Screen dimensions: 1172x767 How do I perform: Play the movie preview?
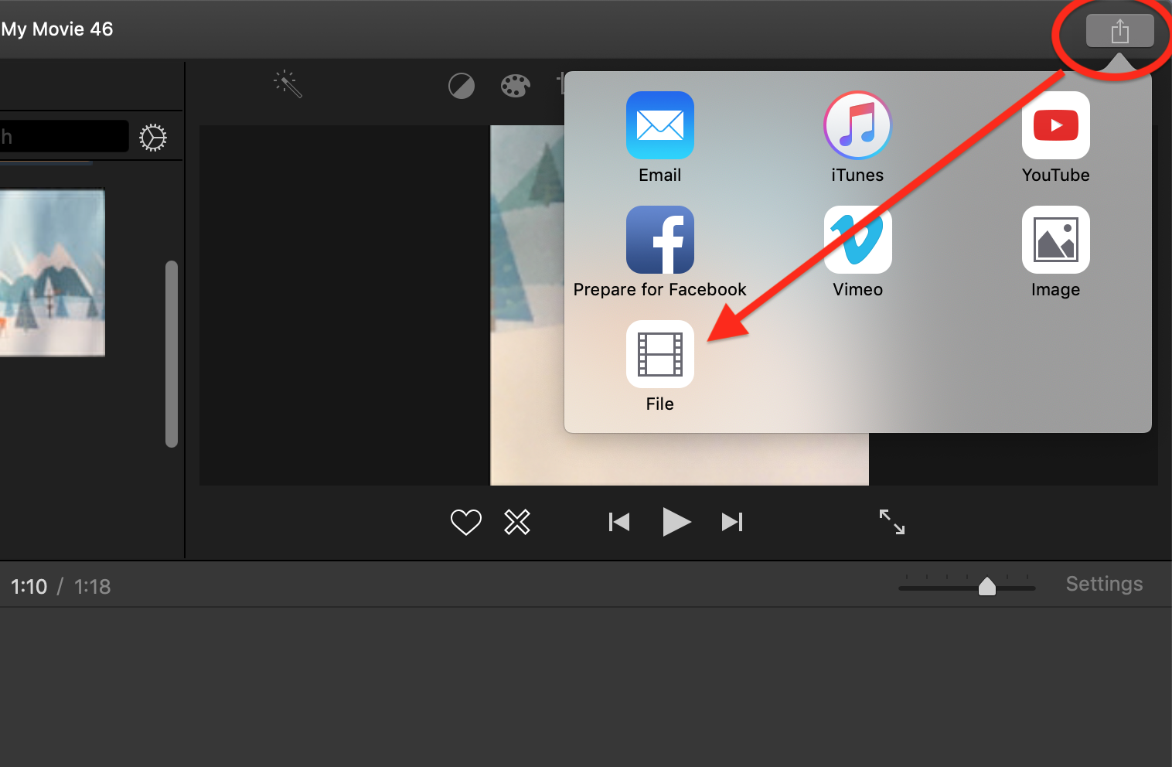pyautogui.click(x=676, y=522)
